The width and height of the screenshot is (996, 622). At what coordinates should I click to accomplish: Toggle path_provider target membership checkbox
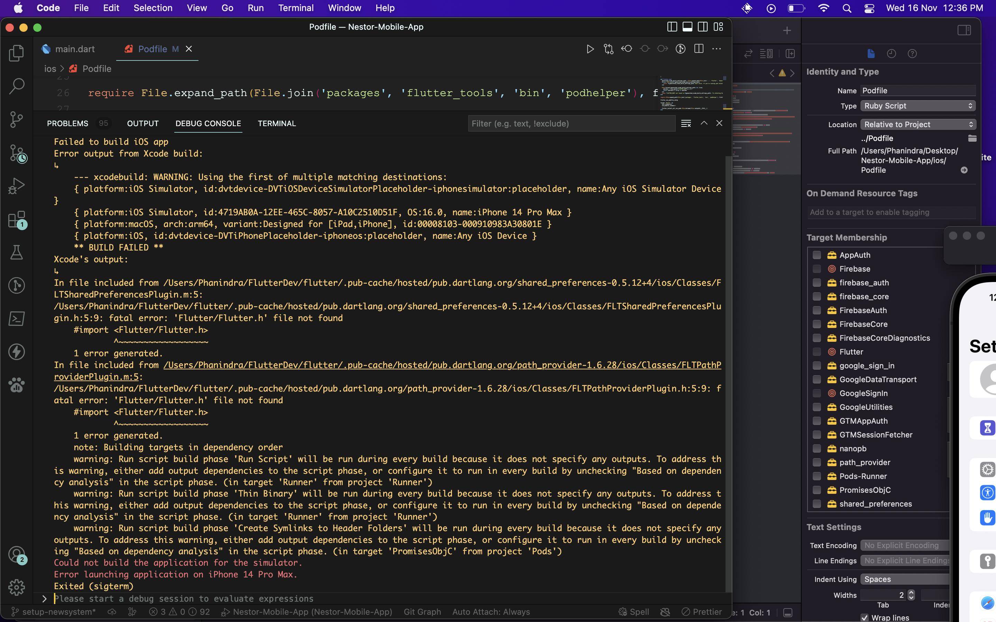[817, 462]
